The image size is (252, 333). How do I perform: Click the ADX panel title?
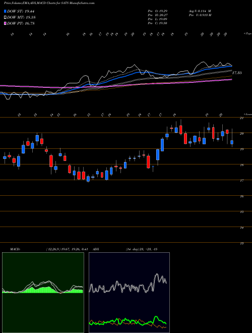96,249
